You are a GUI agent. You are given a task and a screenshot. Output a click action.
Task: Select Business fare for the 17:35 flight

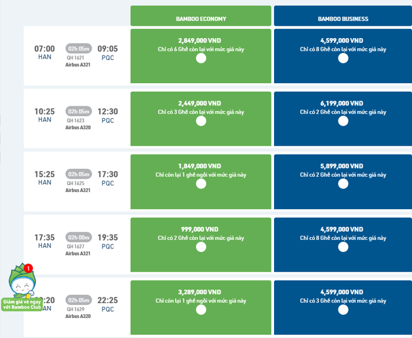tap(343, 247)
